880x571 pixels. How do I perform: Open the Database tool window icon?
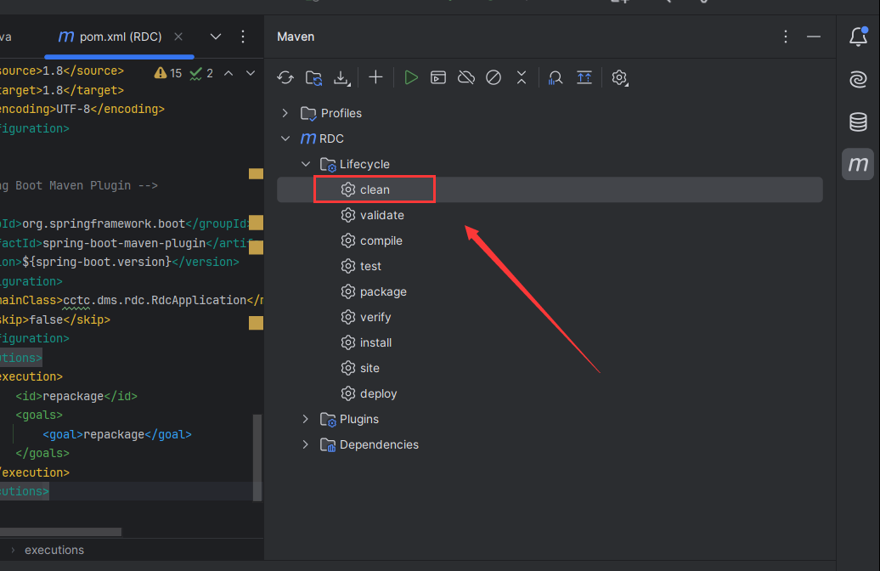[858, 122]
